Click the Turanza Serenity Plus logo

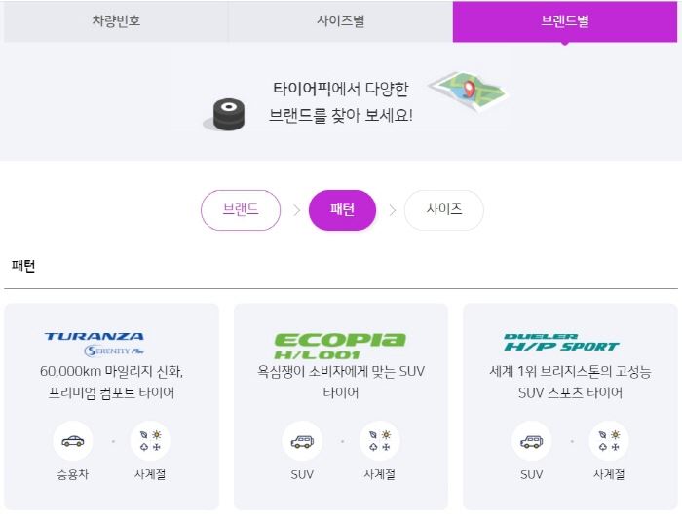pyautogui.click(x=95, y=344)
